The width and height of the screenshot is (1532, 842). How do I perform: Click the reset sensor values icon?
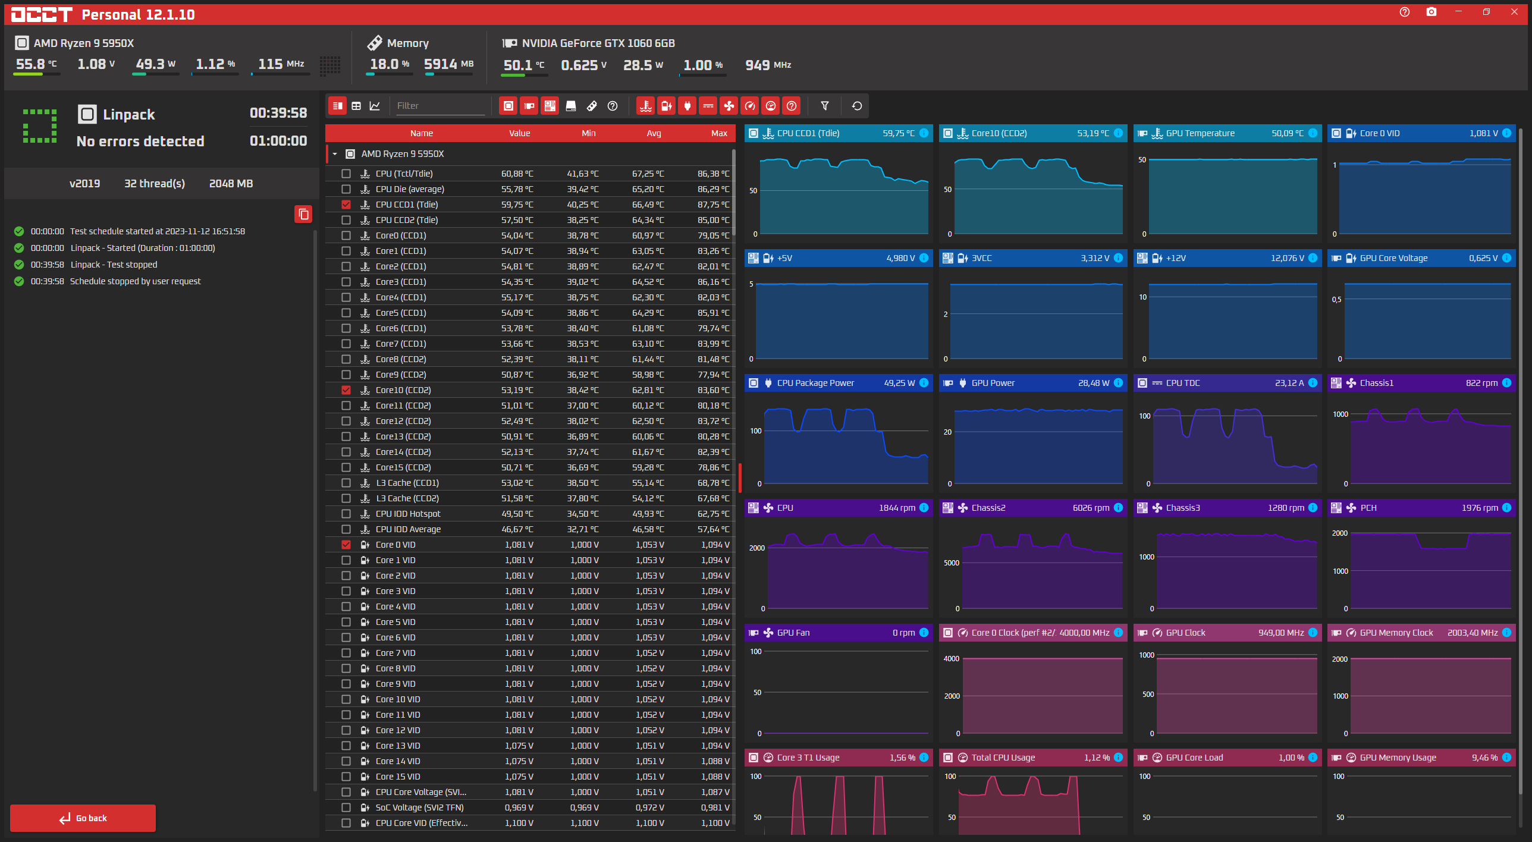pos(856,106)
